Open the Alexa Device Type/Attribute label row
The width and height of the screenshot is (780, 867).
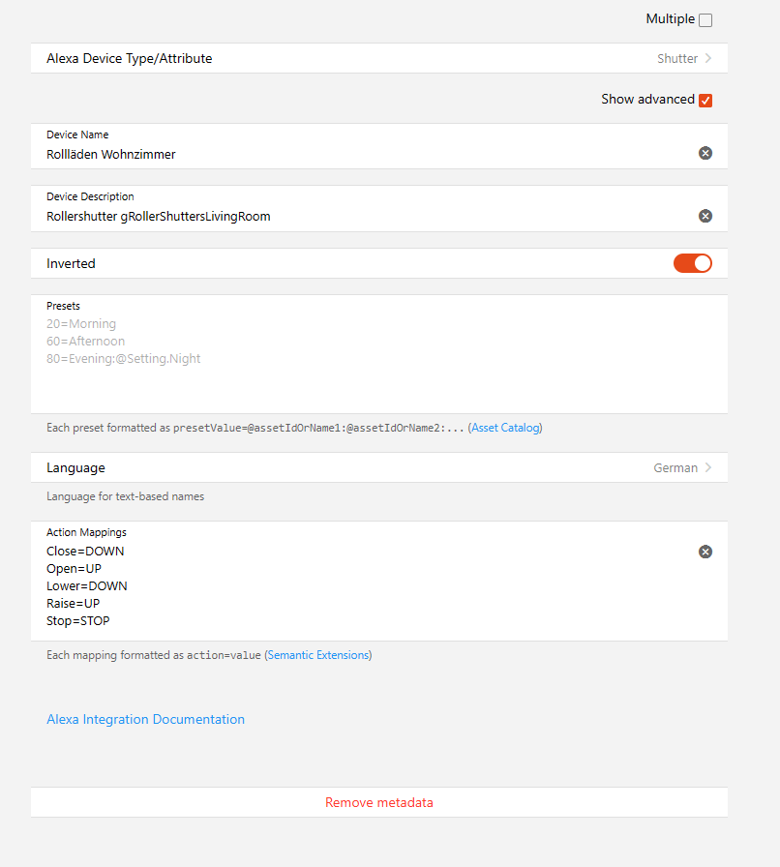click(x=130, y=58)
